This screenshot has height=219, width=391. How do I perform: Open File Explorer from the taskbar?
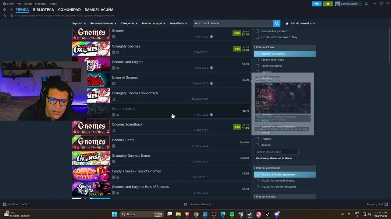click(178, 214)
